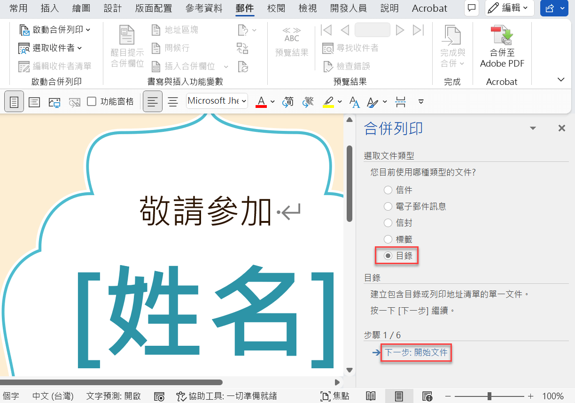Click the 100% zoom level
The width and height of the screenshot is (575, 403).
pos(553,396)
